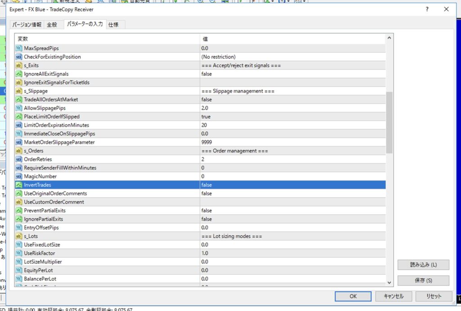Image resolution: width=461 pixels, height=311 pixels.
Task: Click the integer icon beside CheckForExistingPosition
Action: pyautogui.click(x=19, y=57)
